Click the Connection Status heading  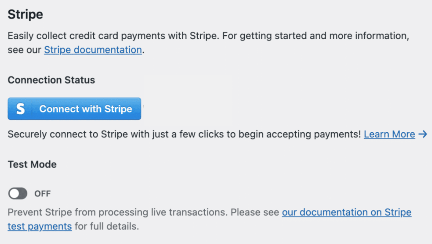(x=51, y=80)
